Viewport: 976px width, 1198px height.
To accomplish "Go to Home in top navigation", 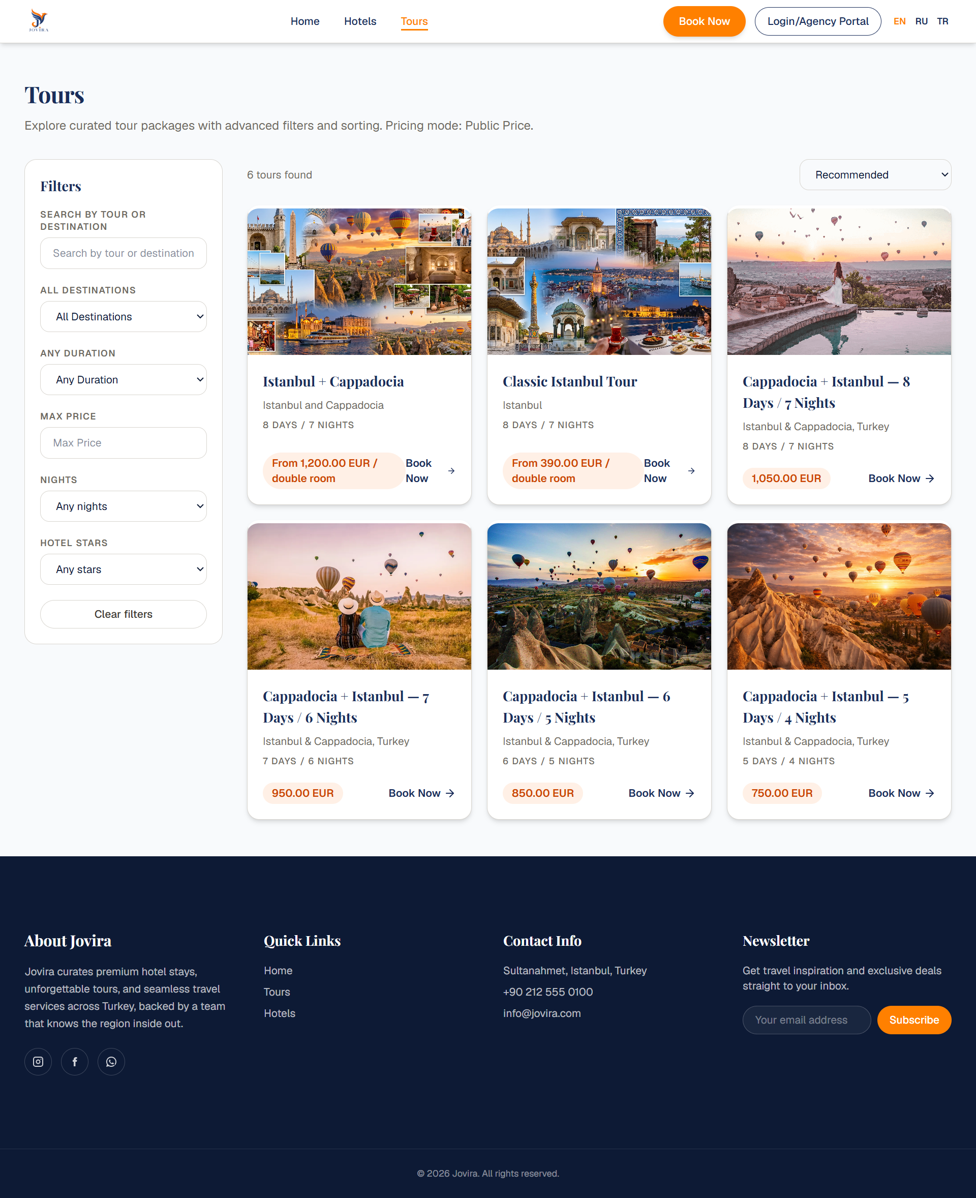I will pos(304,21).
